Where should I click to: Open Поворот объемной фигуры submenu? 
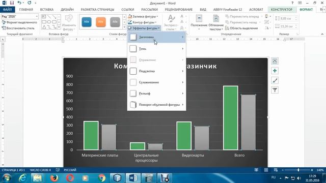156,105
